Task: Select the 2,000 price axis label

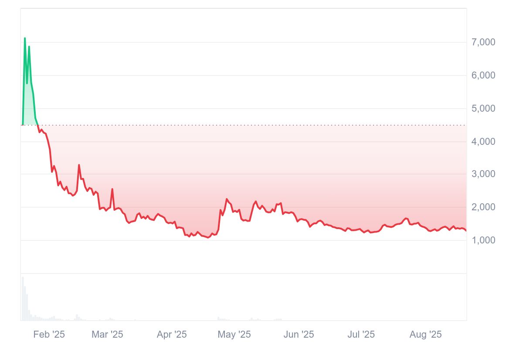Action: point(484,207)
